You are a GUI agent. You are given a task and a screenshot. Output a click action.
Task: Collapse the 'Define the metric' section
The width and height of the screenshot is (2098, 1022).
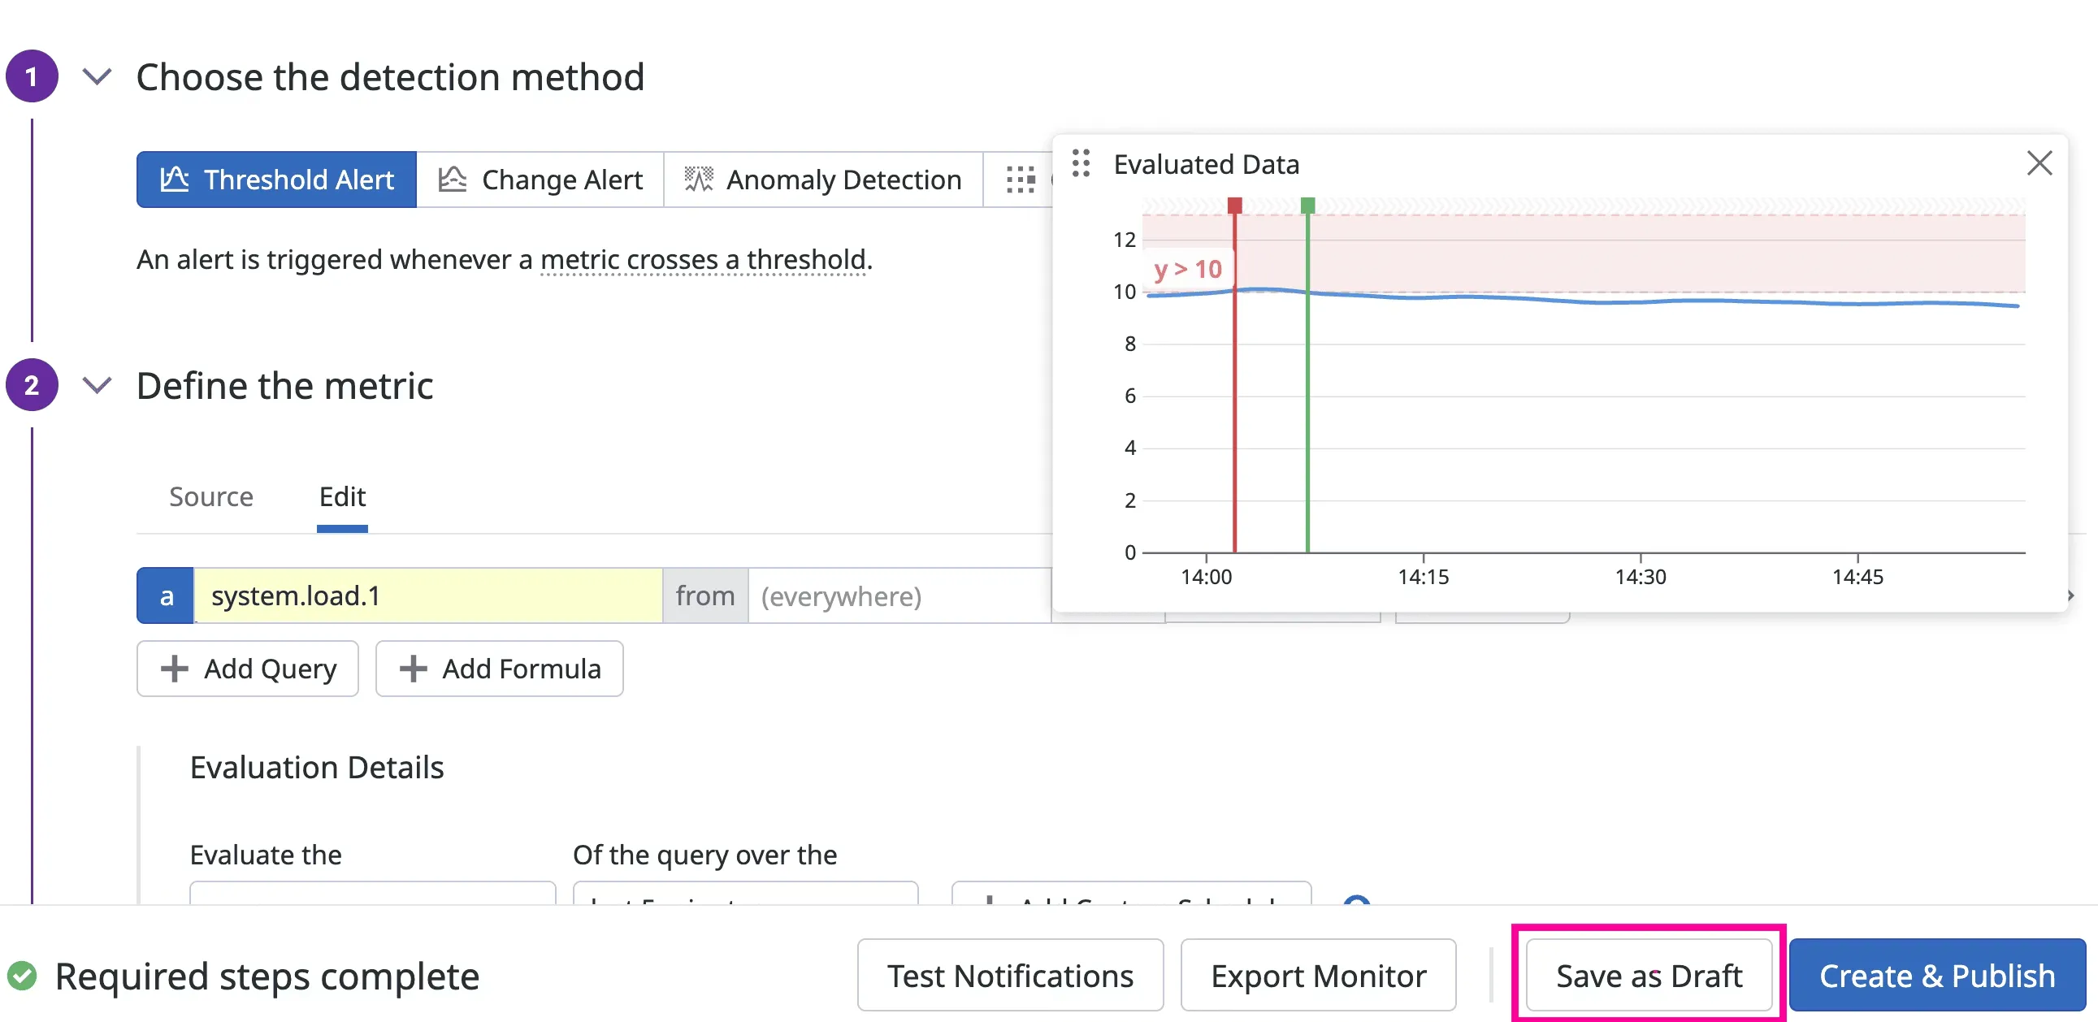(x=98, y=385)
